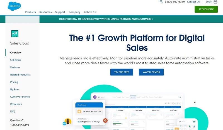
Task: Click the Salesforce cloud logo
Action: pos(14,6)
